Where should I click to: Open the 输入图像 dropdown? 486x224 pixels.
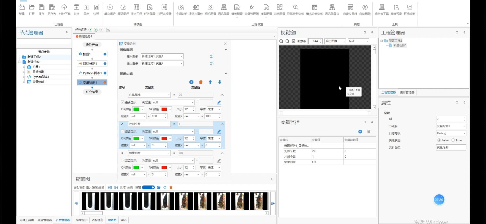click(x=162, y=56)
